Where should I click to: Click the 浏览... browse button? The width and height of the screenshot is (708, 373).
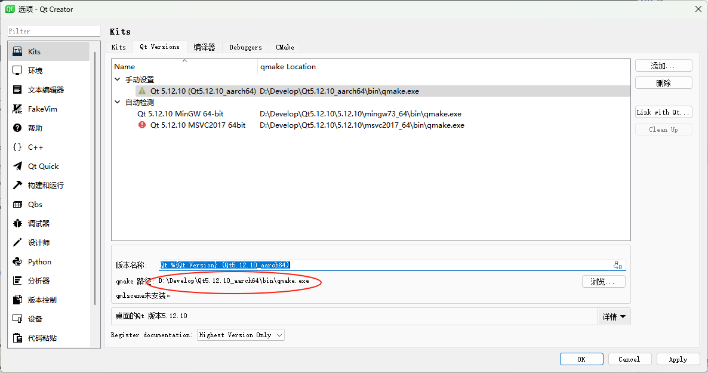coord(604,281)
